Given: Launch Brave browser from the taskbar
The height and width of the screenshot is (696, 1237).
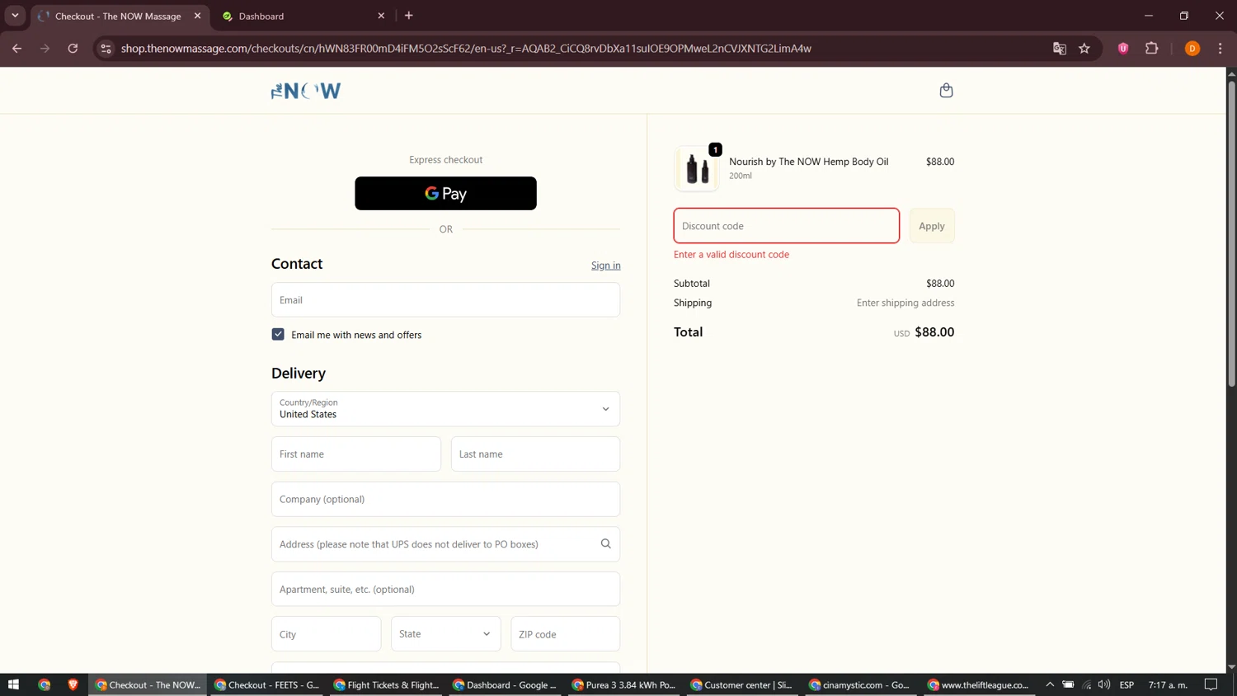Looking at the screenshot, I should [73, 684].
